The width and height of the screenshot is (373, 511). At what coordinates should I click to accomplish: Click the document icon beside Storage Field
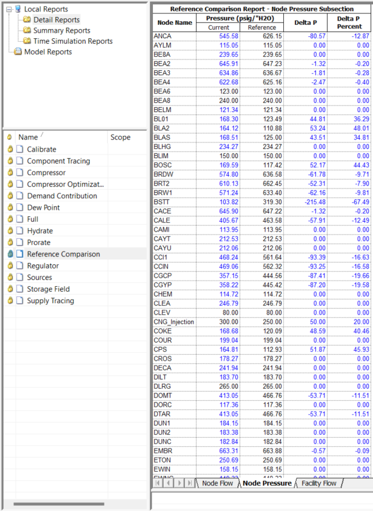(x=20, y=289)
